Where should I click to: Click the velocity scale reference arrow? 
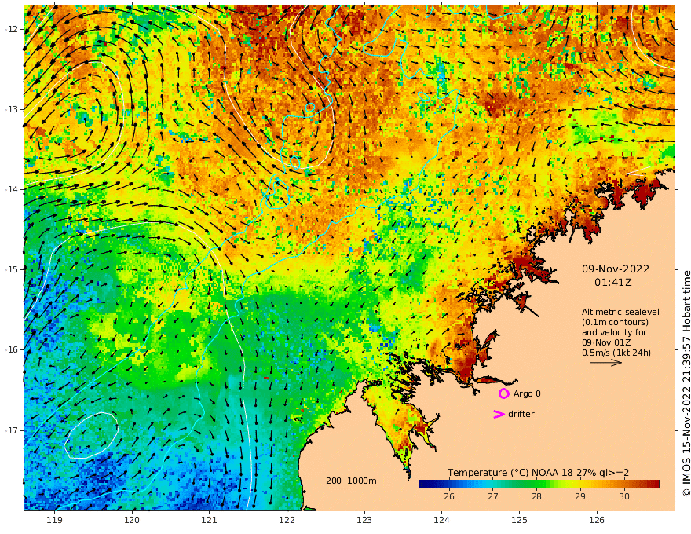(x=605, y=363)
